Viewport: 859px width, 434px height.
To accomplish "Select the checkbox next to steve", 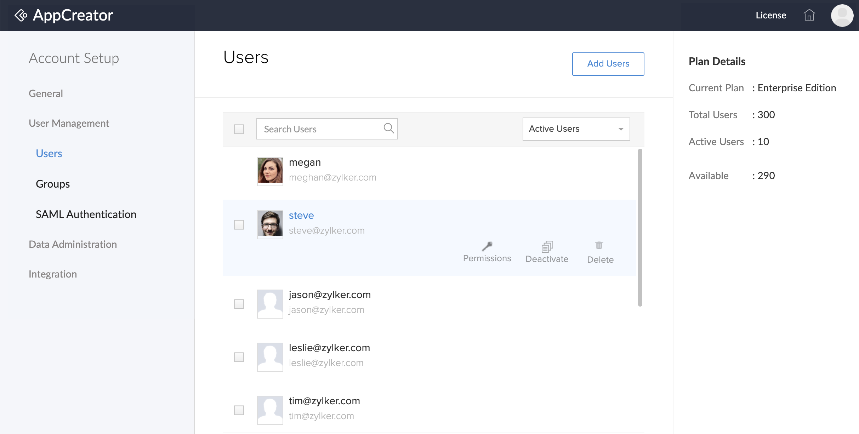I will coord(239,224).
